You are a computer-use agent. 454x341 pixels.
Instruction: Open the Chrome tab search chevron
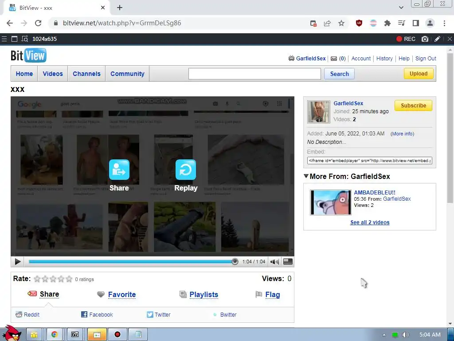point(401,8)
